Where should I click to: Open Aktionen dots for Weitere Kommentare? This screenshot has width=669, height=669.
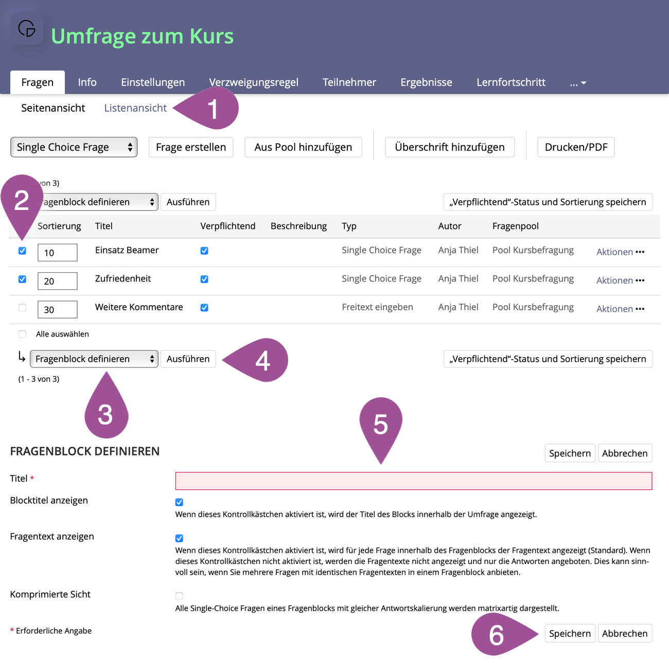[640, 309]
